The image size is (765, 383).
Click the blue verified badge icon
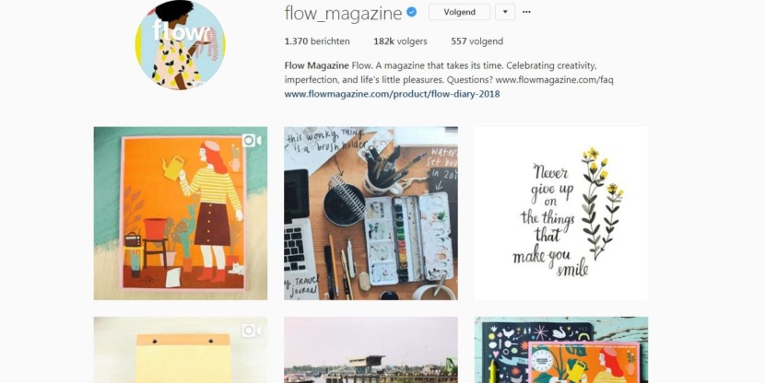[412, 12]
